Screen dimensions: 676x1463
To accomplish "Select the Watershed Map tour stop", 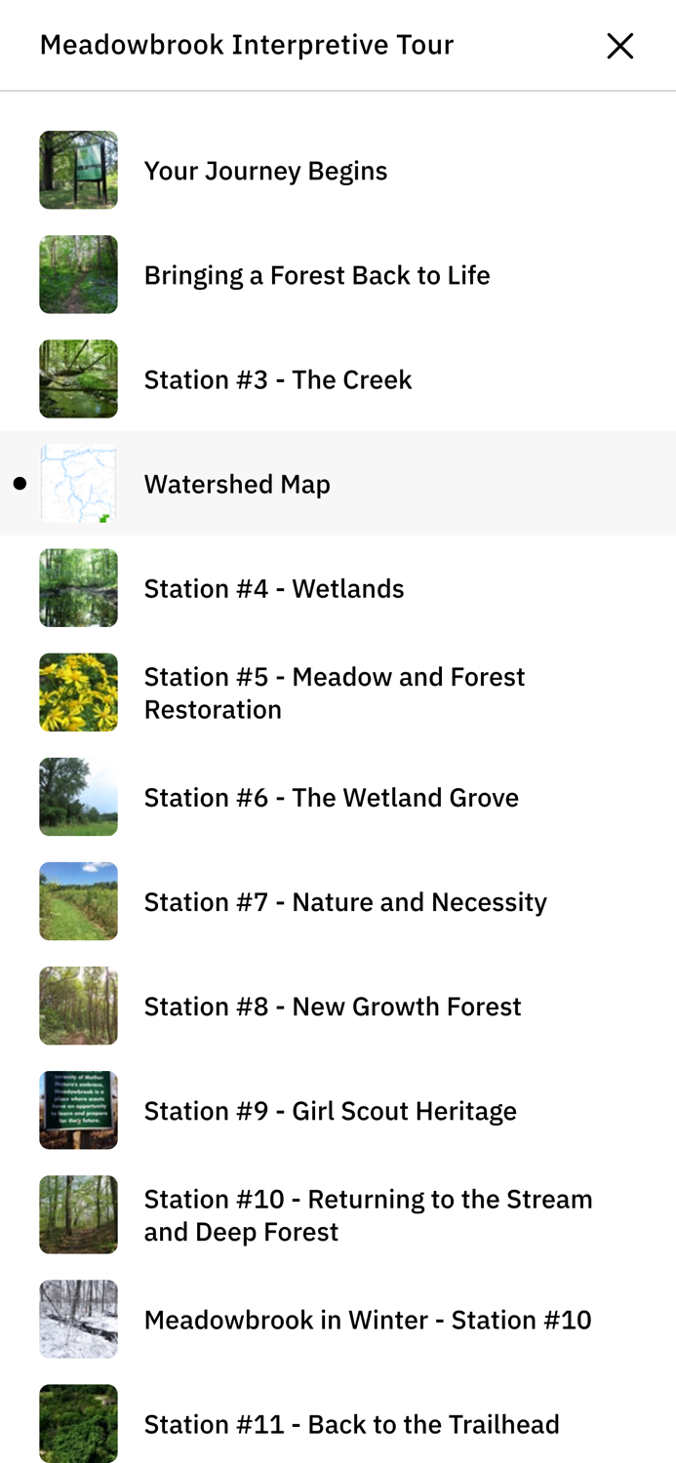I will [237, 482].
